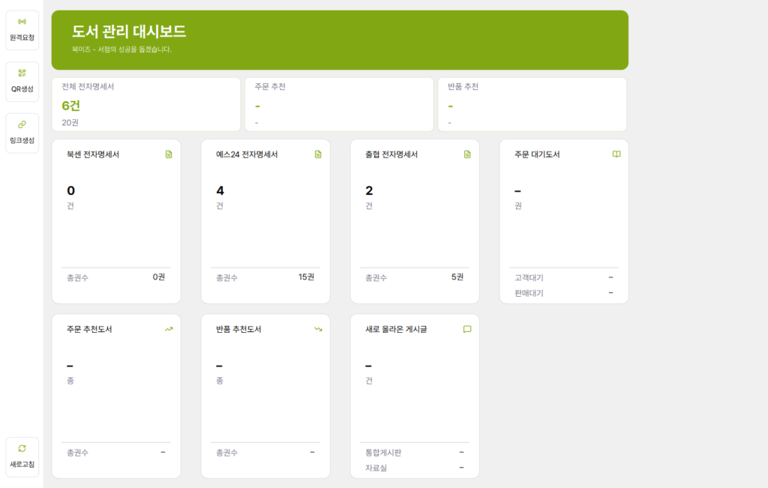Click trending up icon on 주문 추천도서
Image resolution: width=768 pixels, height=488 pixels.
(x=169, y=329)
